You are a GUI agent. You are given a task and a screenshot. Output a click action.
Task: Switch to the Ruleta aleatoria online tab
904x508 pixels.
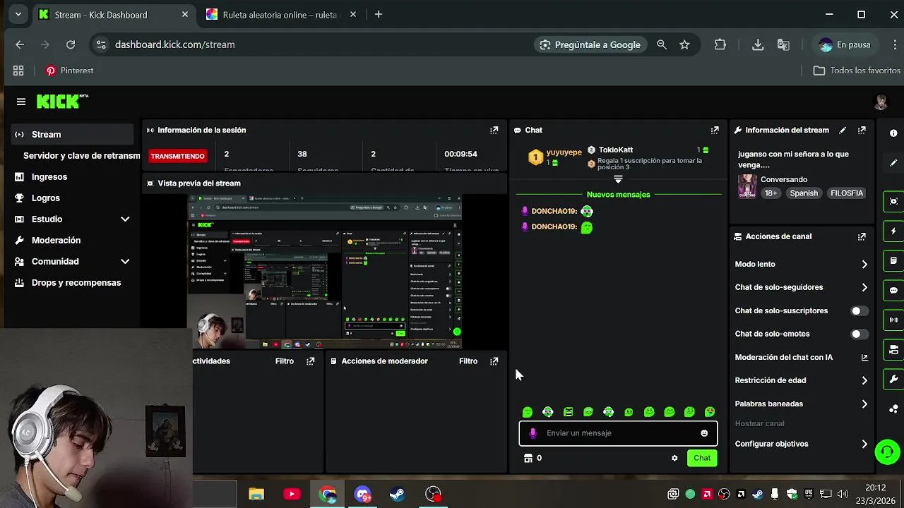(281, 14)
